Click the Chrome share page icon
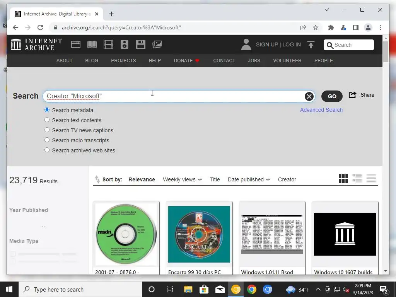 point(303,27)
